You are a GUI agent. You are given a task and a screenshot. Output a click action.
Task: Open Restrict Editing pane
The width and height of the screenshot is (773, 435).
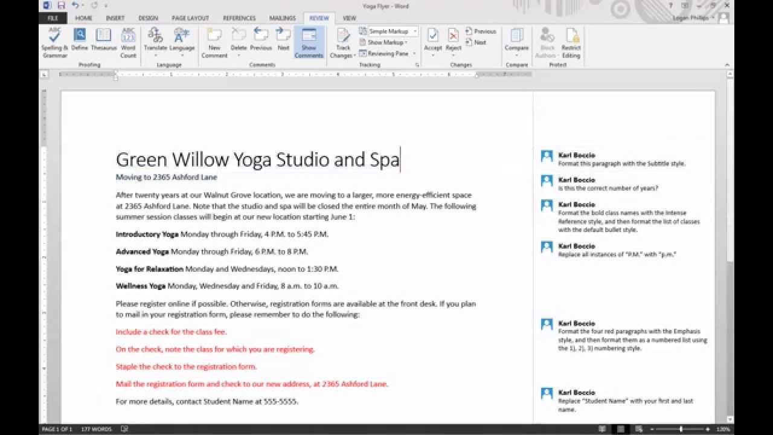[x=571, y=42]
